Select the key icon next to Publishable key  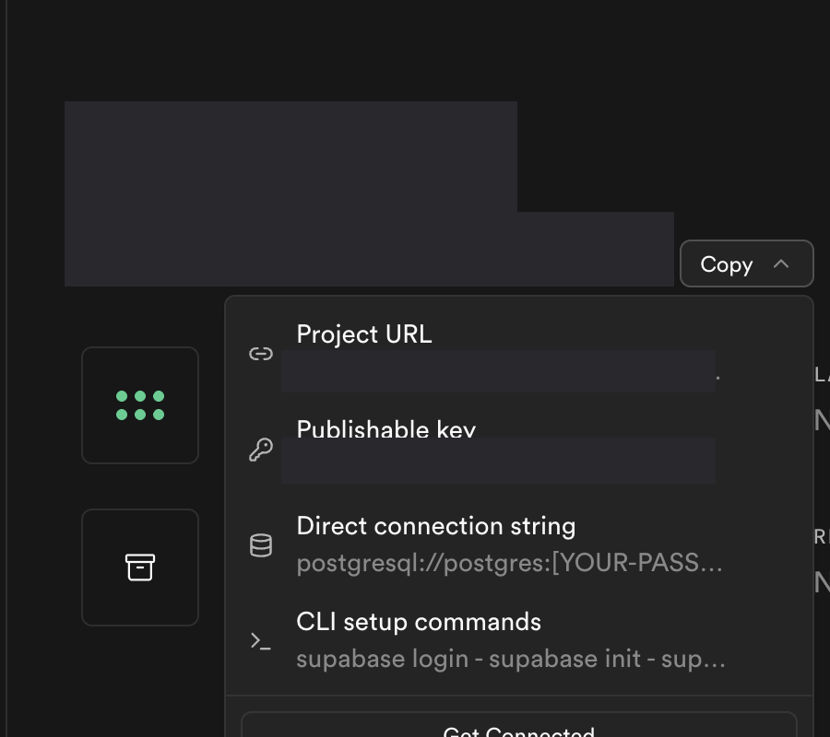(x=261, y=450)
